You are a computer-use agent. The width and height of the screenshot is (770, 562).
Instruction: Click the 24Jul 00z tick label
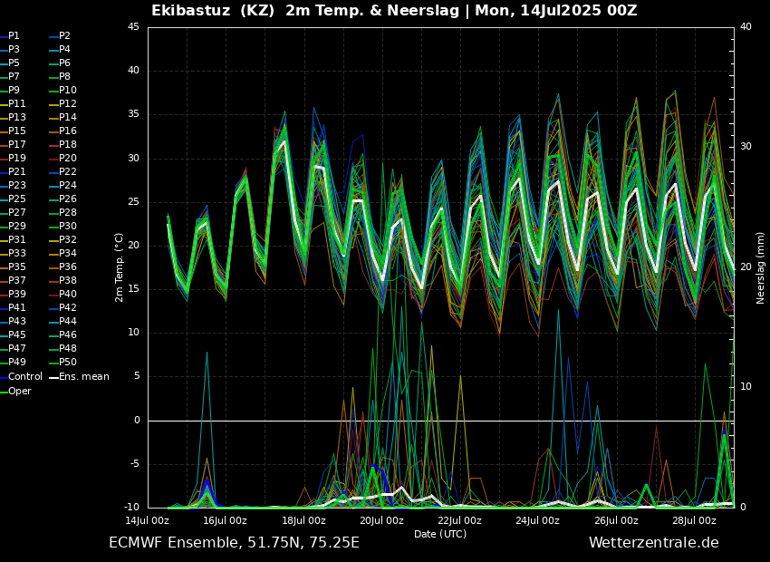(538, 520)
